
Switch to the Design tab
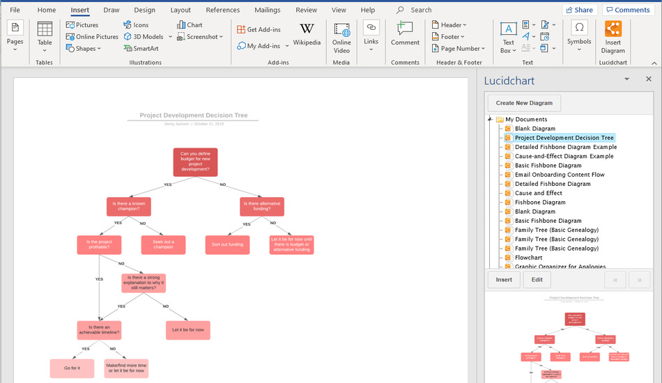pyautogui.click(x=144, y=10)
